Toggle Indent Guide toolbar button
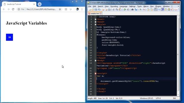This screenshot has height=103, width=184. [162, 9]
